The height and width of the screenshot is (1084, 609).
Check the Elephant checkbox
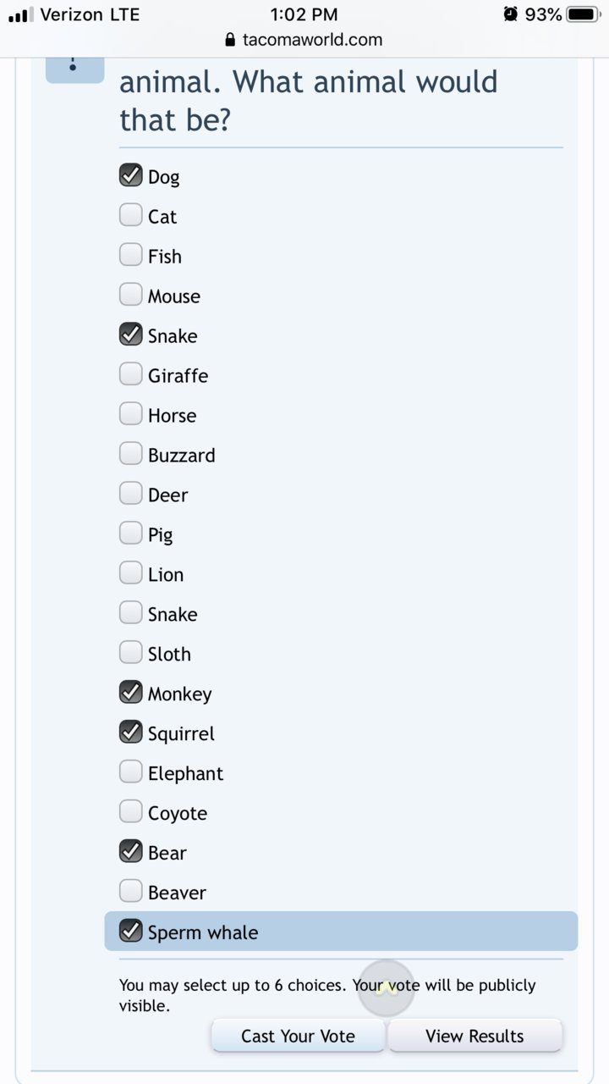130,772
